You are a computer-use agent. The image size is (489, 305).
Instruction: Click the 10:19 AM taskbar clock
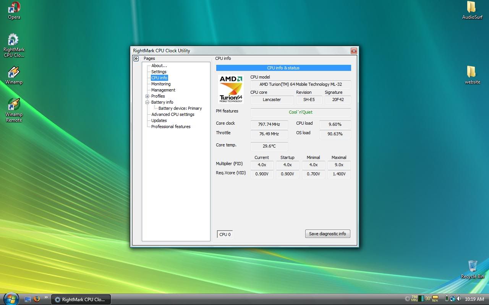click(x=474, y=299)
